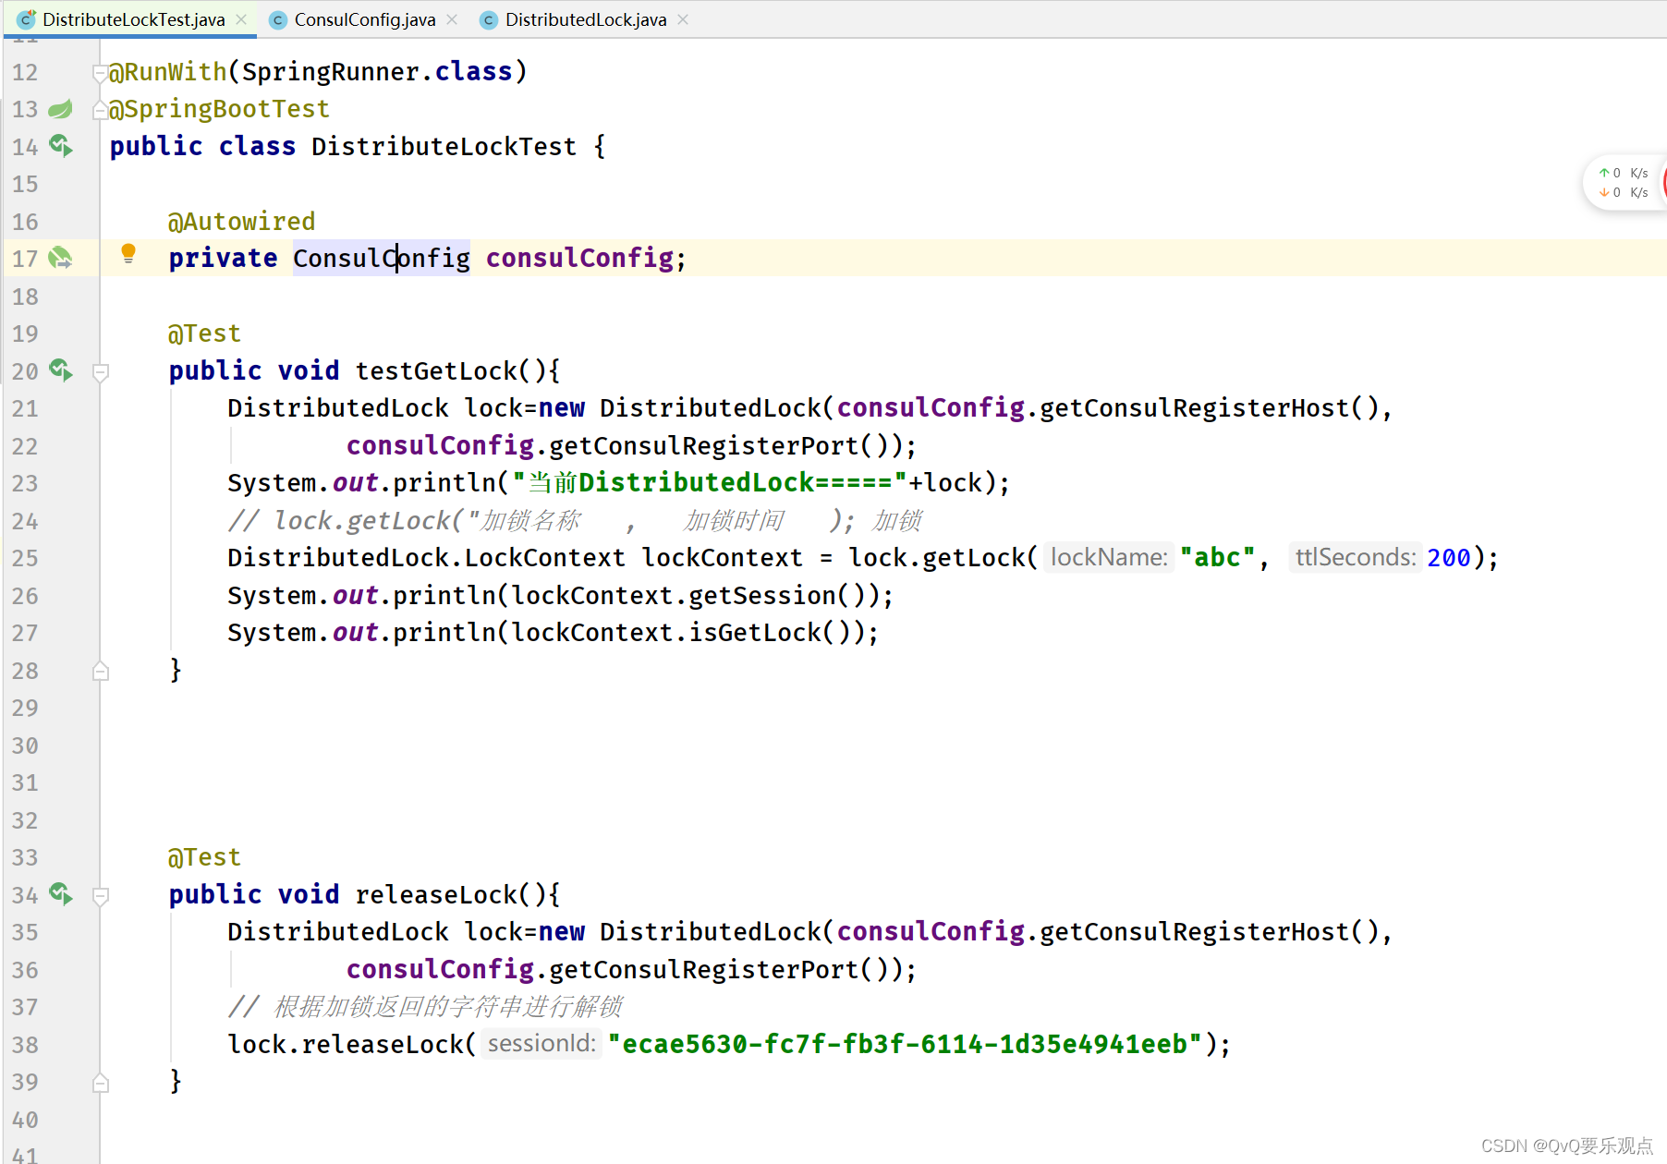Click DistributedLock.LockContext type on line 25

427,558
